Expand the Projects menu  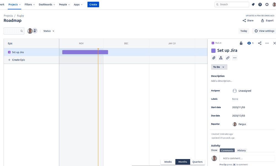click(x=15, y=5)
